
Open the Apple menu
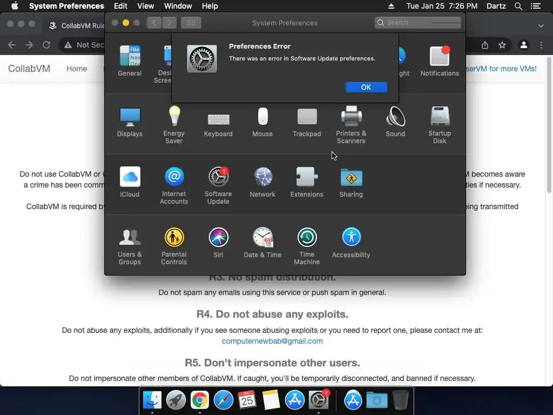15,6
